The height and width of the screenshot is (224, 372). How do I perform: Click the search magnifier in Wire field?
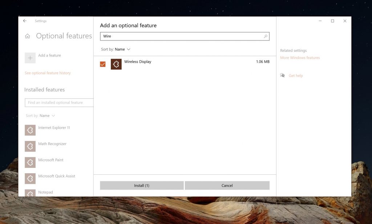266,36
